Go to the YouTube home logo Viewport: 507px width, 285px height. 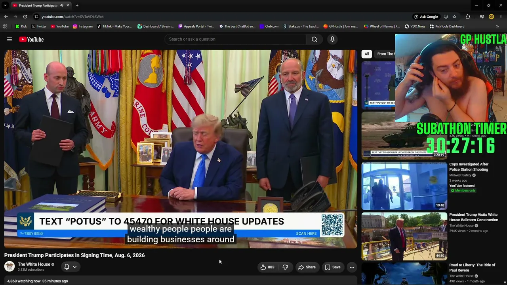pyautogui.click(x=31, y=39)
